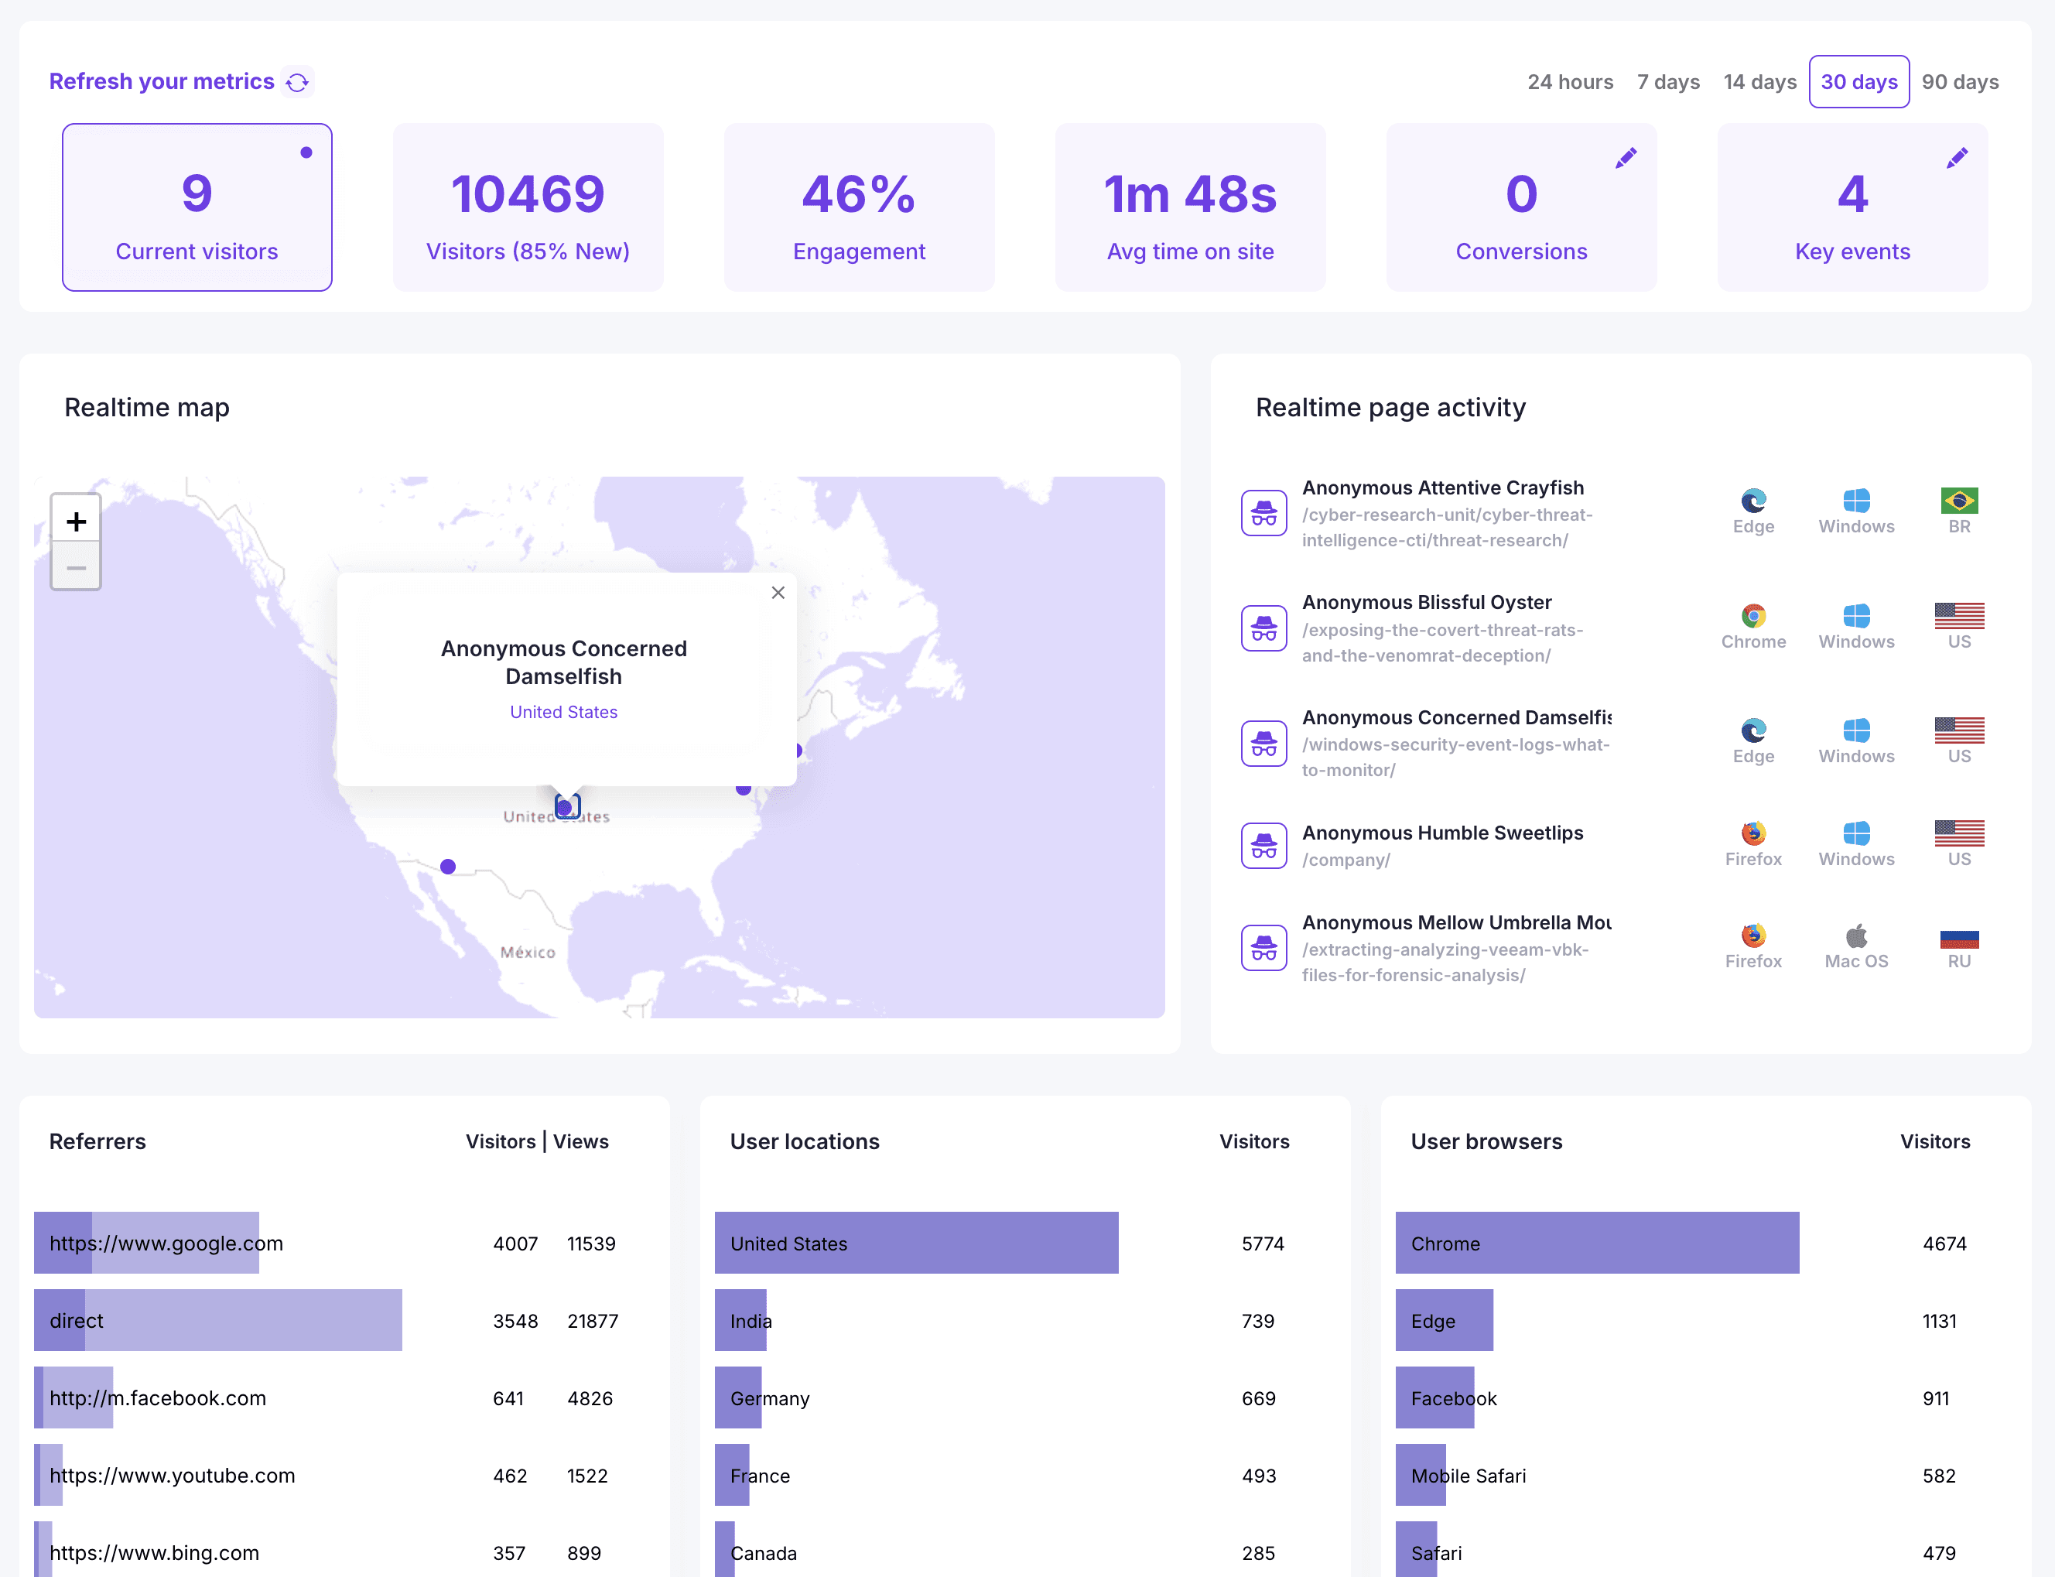Click the Mac OS apple icon

coord(1856,936)
